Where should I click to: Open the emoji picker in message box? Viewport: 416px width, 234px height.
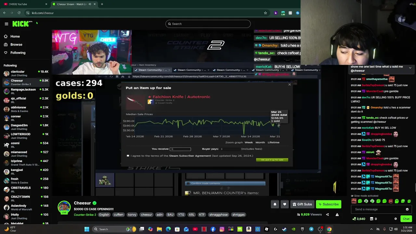click(x=407, y=209)
